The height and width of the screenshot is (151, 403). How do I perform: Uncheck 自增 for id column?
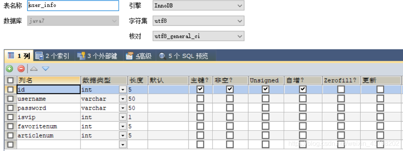(x=303, y=89)
